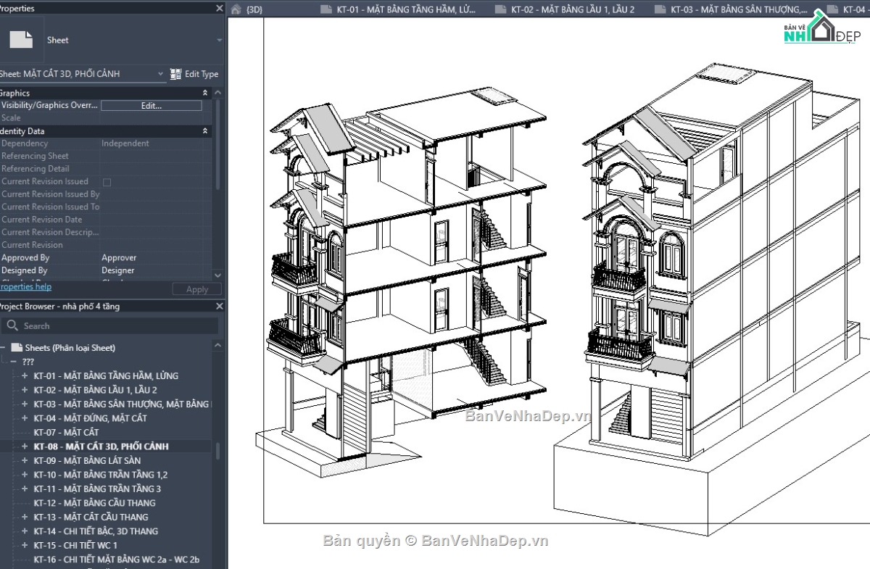Expand the KT-13 sheet node
Screen dimensions: 870x569
pos(25,517)
